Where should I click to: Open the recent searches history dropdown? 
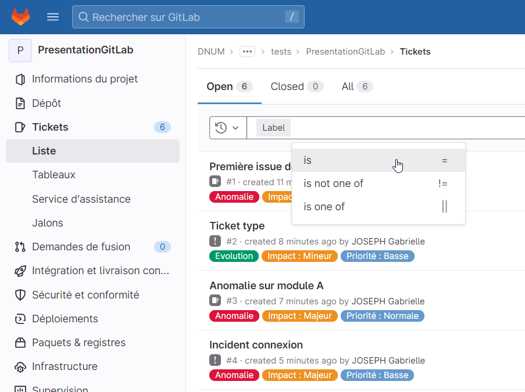click(x=227, y=128)
